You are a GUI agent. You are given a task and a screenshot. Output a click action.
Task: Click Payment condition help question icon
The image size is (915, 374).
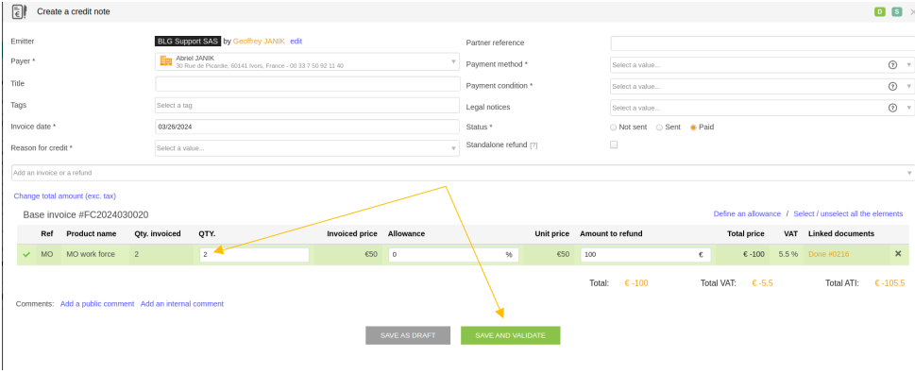click(892, 86)
